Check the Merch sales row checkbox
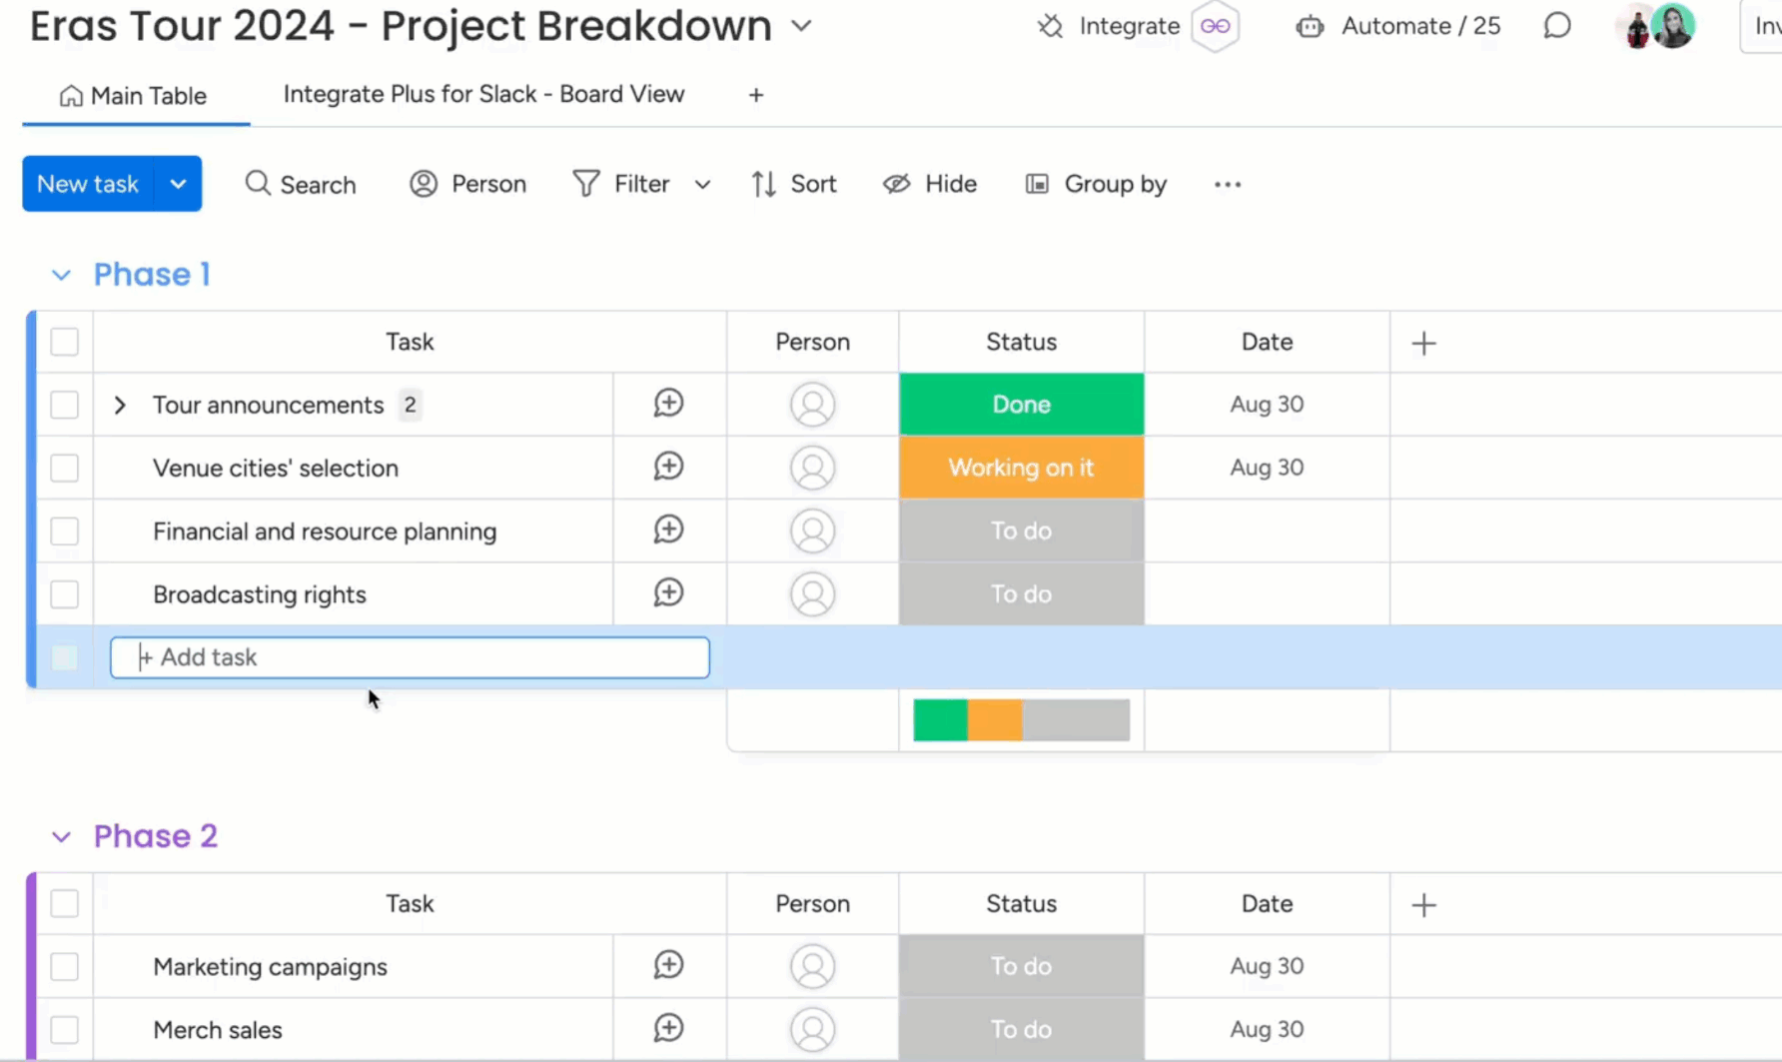The height and width of the screenshot is (1062, 1782). pyautogui.click(x=65, y=1029)
